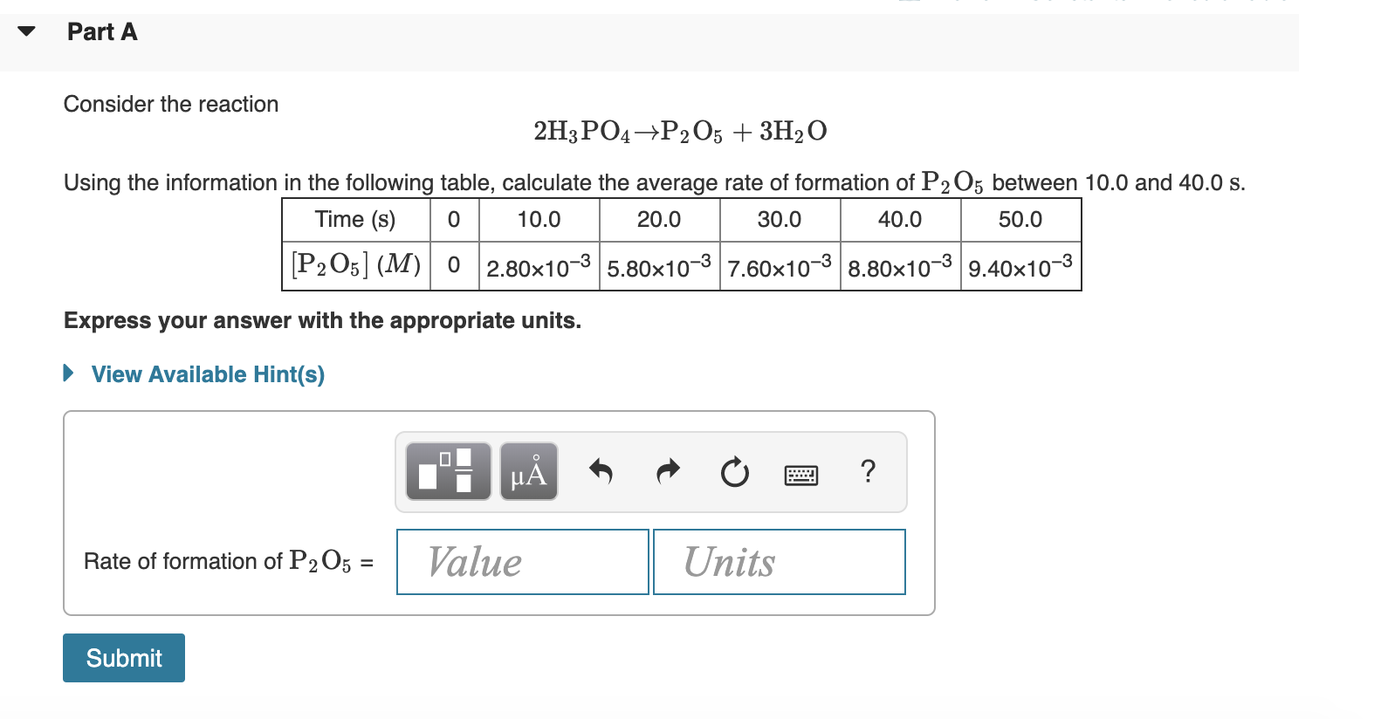The image size is (1374, 719).
Task: Click the question mark help icon
Action: tap(868, 471)
